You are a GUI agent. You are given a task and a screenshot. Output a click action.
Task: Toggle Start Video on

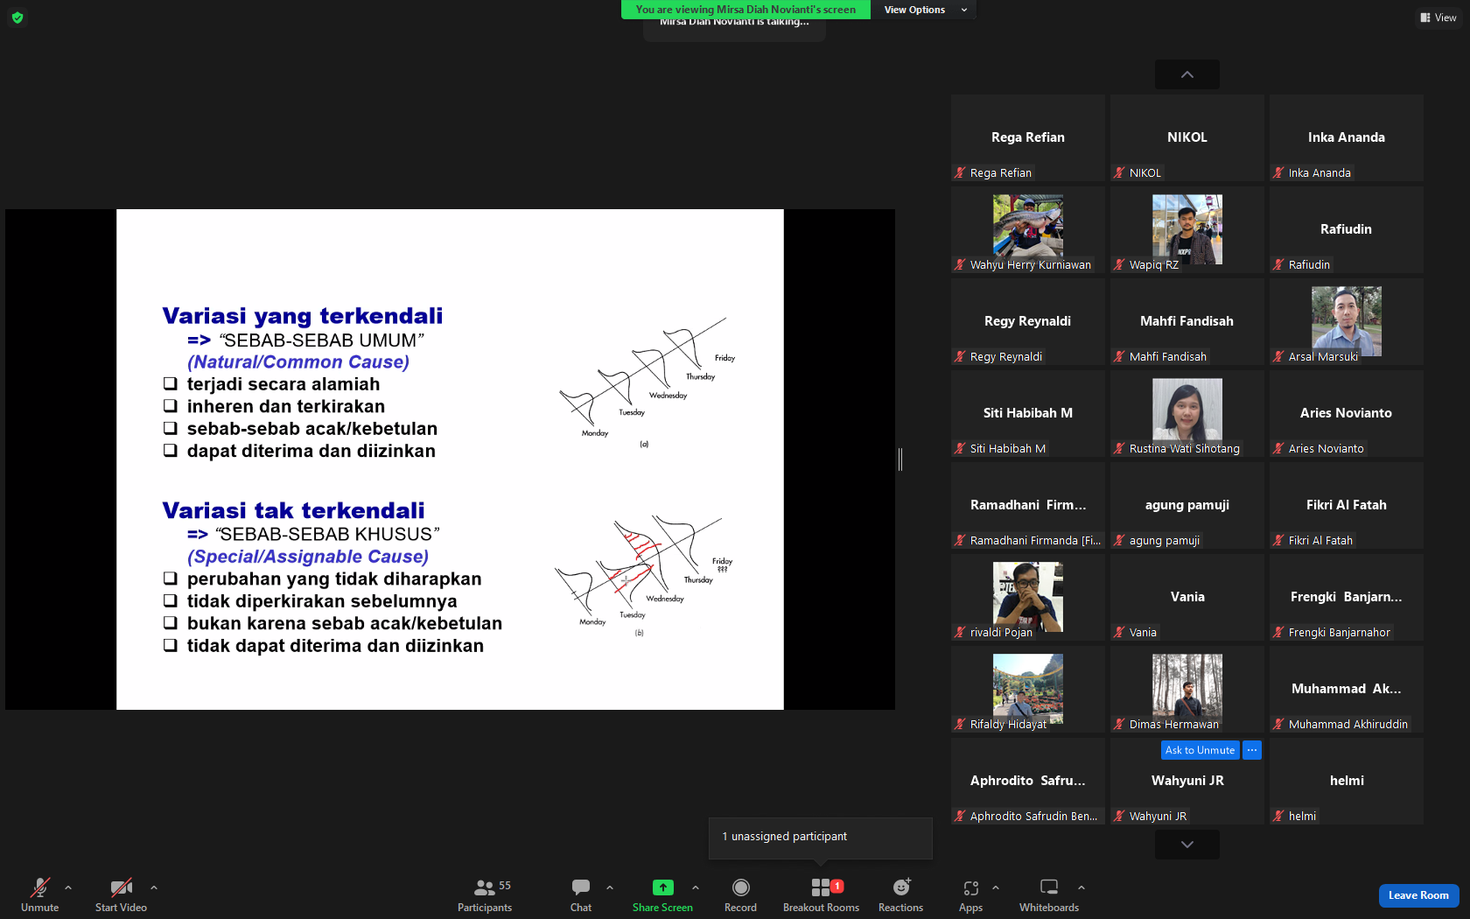pyautogui.click(x=121, y=894)
